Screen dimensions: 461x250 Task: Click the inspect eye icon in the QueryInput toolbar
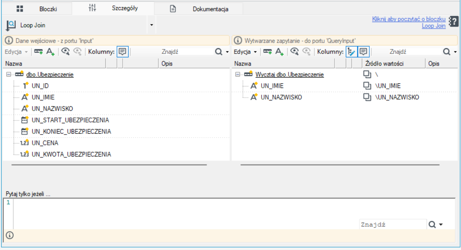[x=294, y=52]
